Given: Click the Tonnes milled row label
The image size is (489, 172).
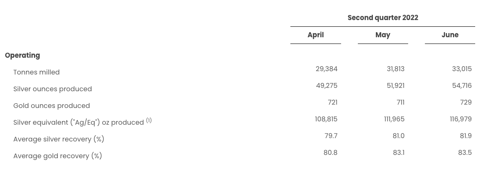Looking at the screenshot, I should pyautogui.click(x=36, y=72).
